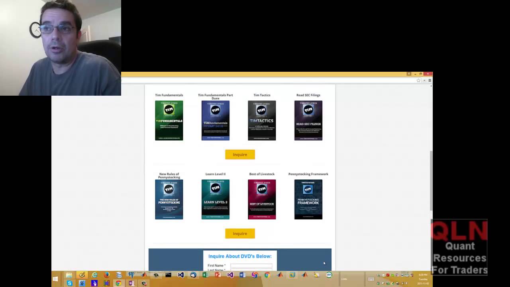Focus the First Name input field
510x287 pixels.
[x=251, y=265]
